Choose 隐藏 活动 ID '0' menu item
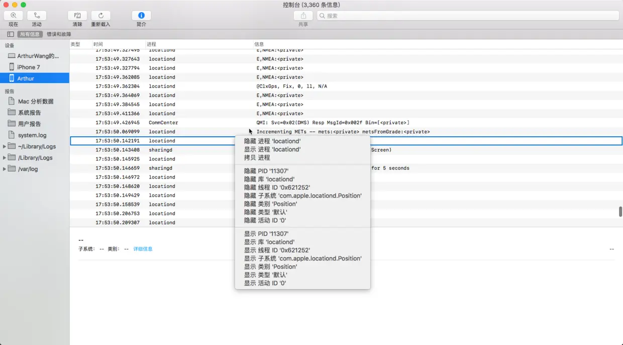 pyautogui.click(x=302, y=220)
